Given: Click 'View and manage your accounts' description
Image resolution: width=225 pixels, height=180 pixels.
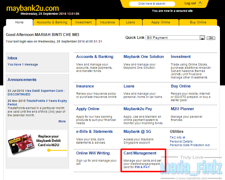Looking at the screenshot, I should point(94,68).
